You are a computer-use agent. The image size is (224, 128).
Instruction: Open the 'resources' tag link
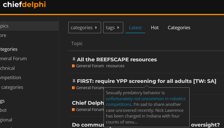pos(115,66)
